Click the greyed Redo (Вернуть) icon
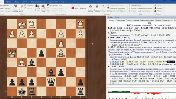 25,8
